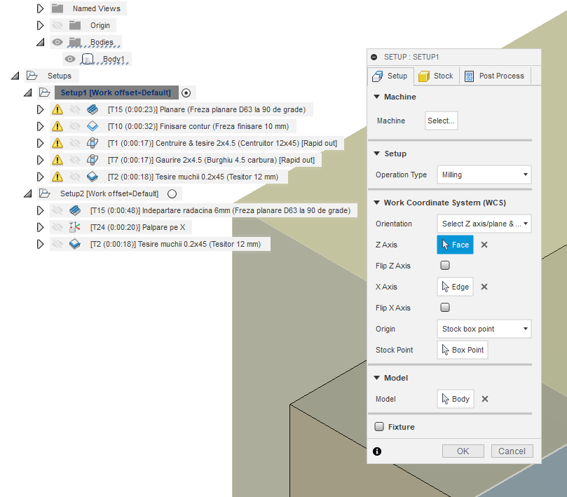The height and width of the screenshot is (497, 567).
Task: Clear the Model body selection
Action: tap(485, 399)
